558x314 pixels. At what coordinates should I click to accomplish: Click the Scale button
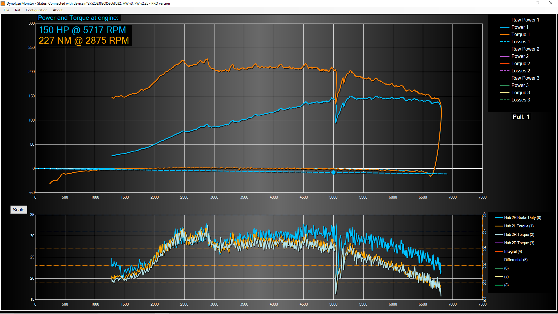(x=19, y=209)
